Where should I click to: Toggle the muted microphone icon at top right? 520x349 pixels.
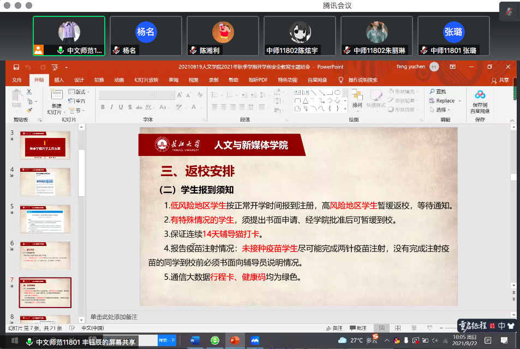(509, 11)
